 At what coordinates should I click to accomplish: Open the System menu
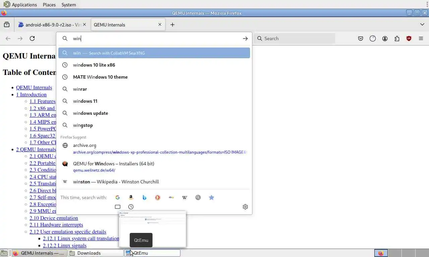[x=69, y=5]
